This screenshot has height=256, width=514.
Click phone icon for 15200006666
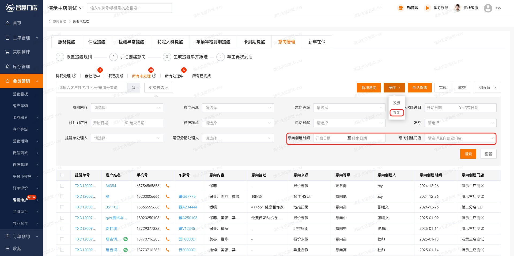point(168,196)
